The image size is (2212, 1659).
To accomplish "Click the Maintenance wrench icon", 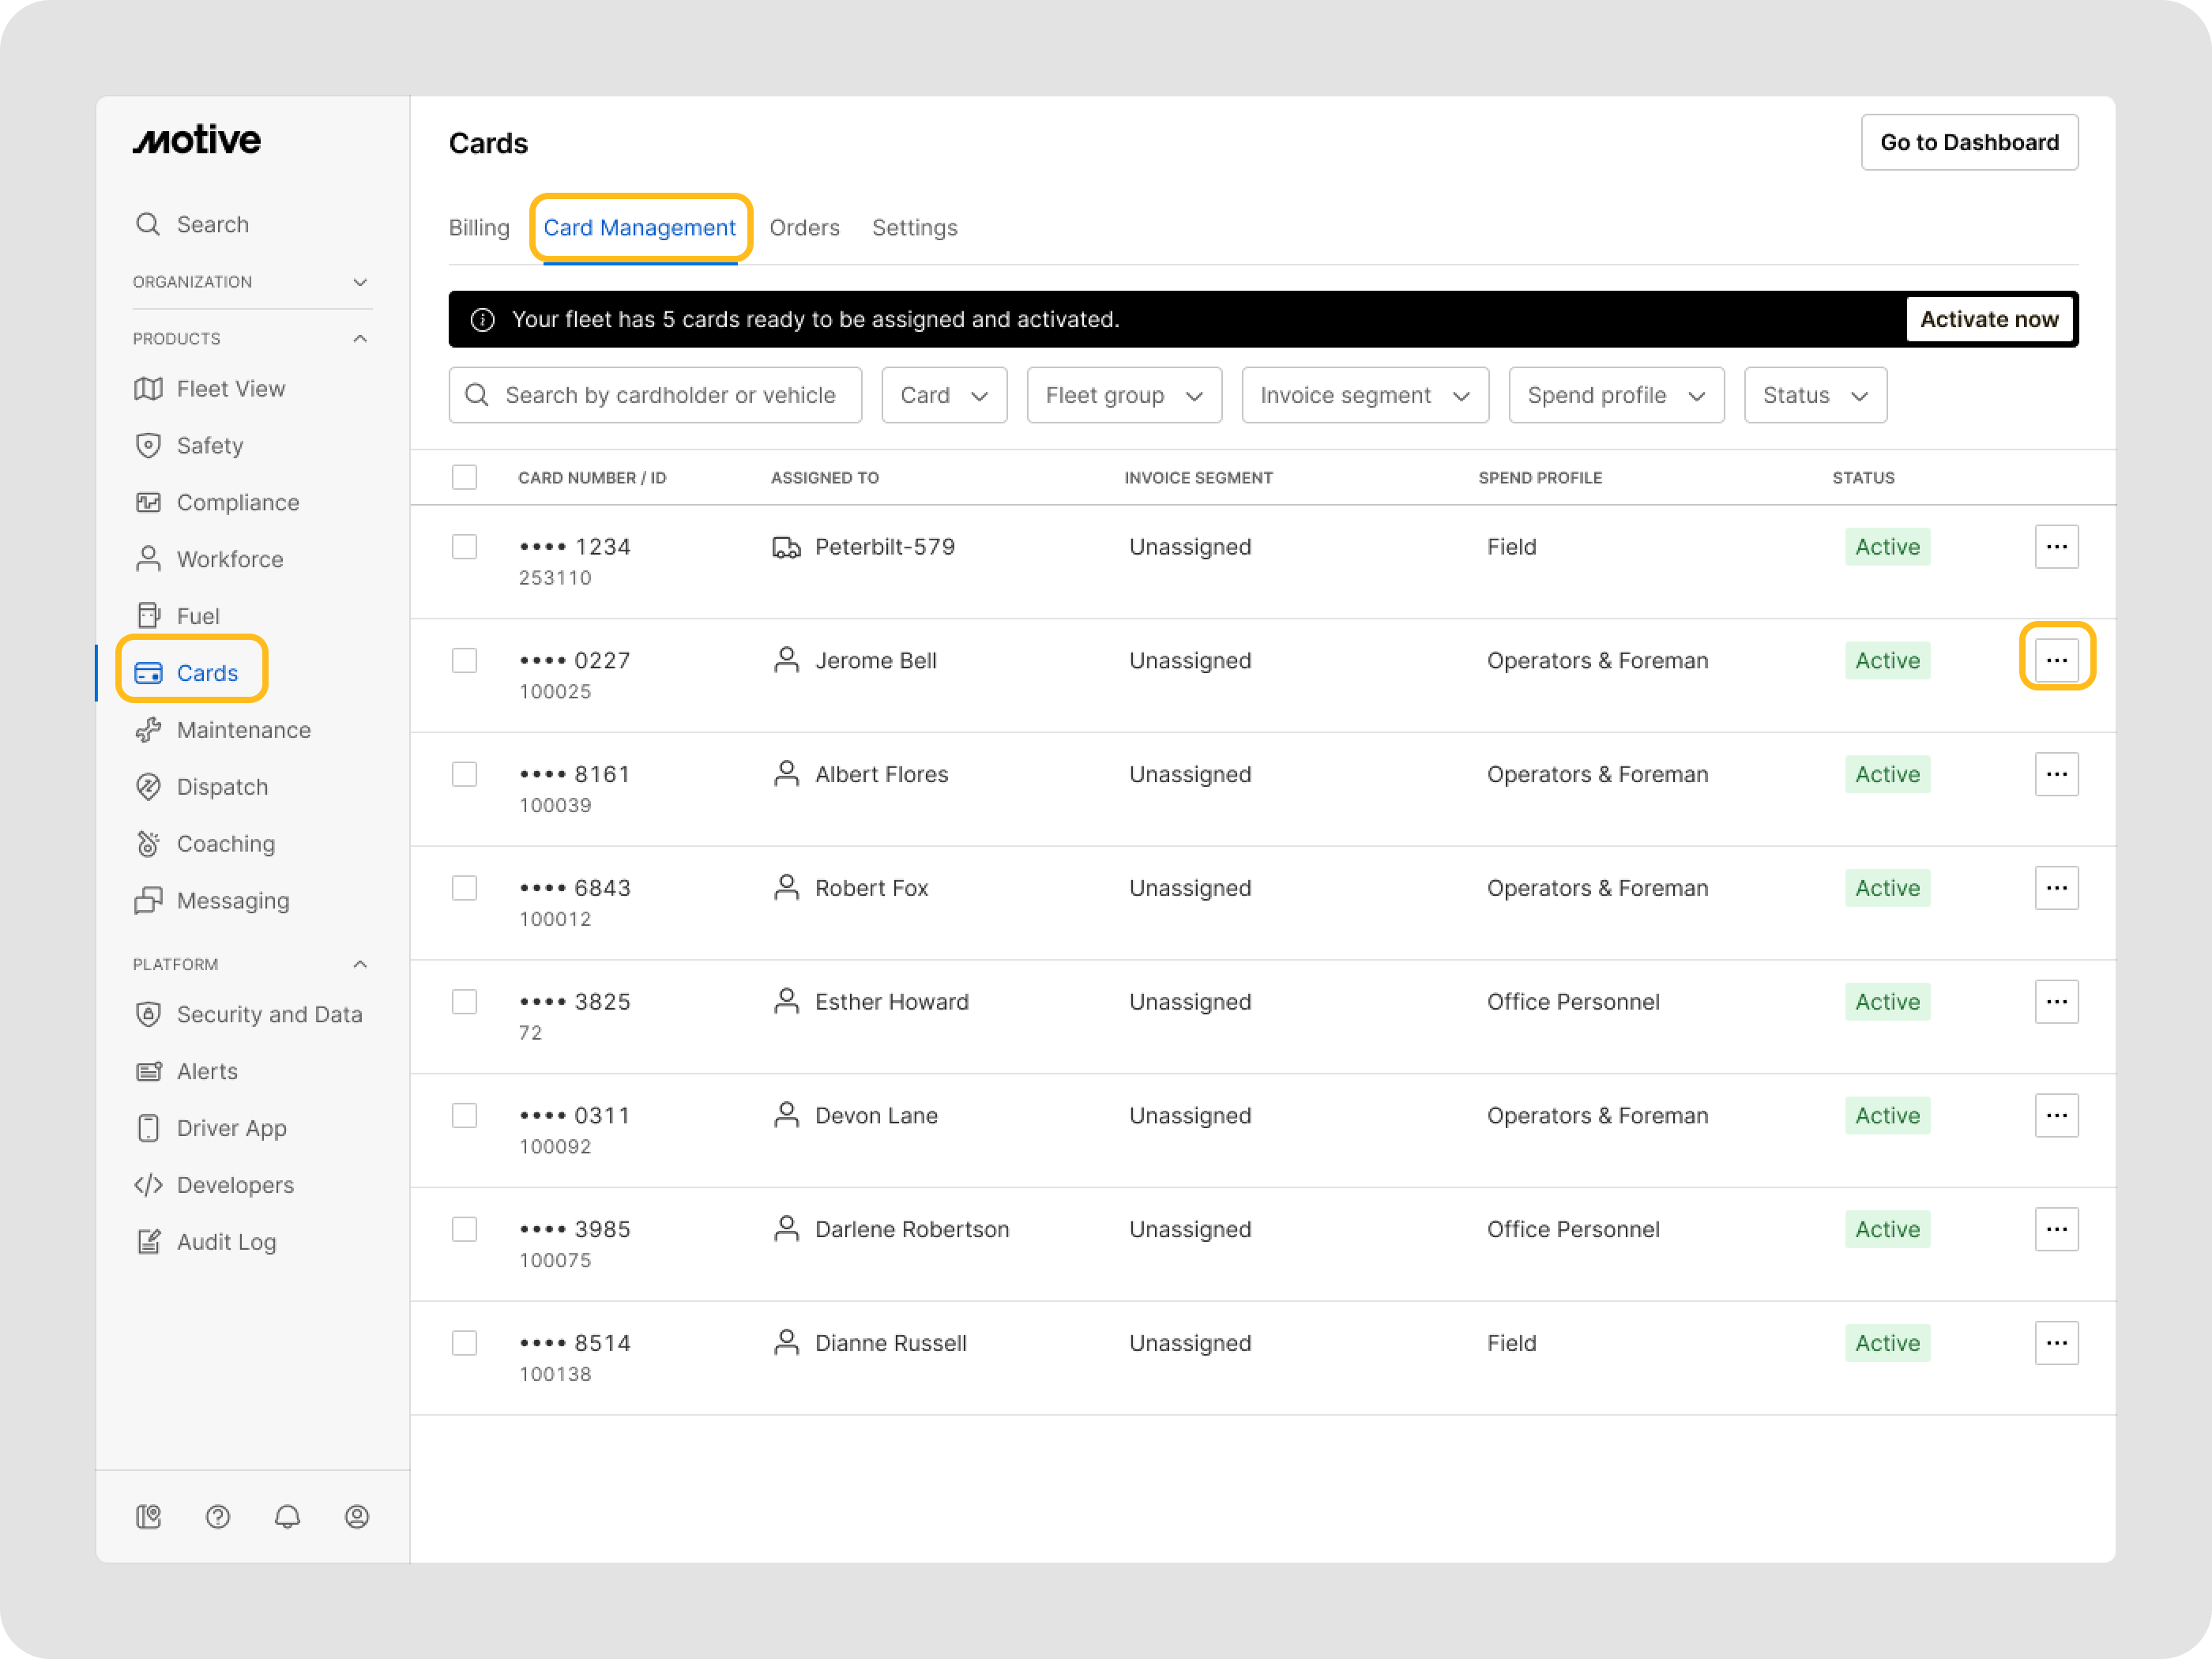I will point(148,730).
